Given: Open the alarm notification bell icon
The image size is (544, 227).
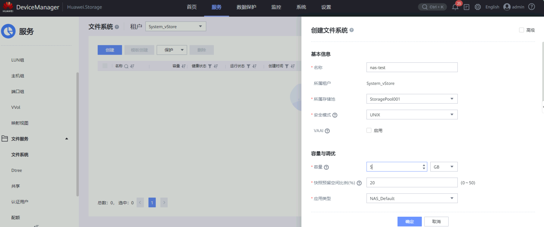Looking at the screenshot, I should [455, 7].
